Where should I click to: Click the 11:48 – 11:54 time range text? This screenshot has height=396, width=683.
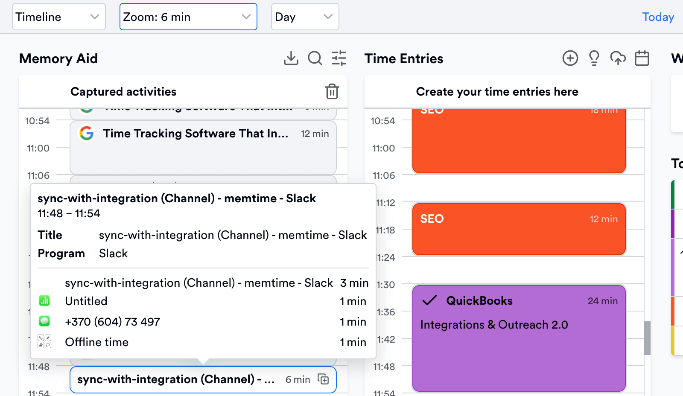pyautogui.click(x=69, y=213)
